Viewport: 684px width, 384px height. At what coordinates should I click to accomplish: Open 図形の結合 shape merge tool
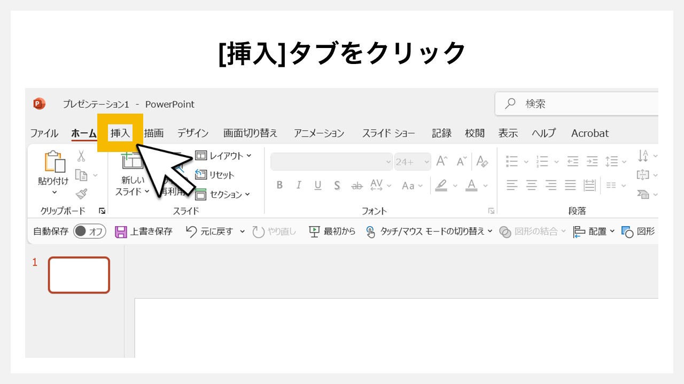tap(531, 232)
